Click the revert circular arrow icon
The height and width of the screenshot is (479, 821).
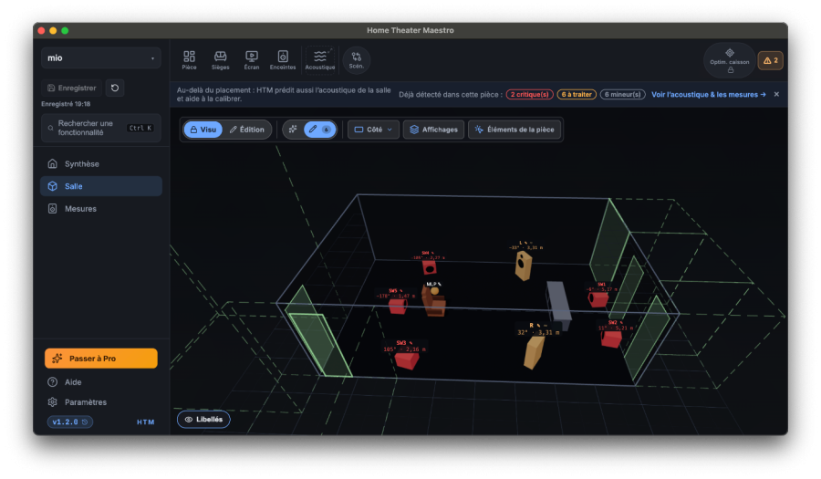(x=115, y=88)
